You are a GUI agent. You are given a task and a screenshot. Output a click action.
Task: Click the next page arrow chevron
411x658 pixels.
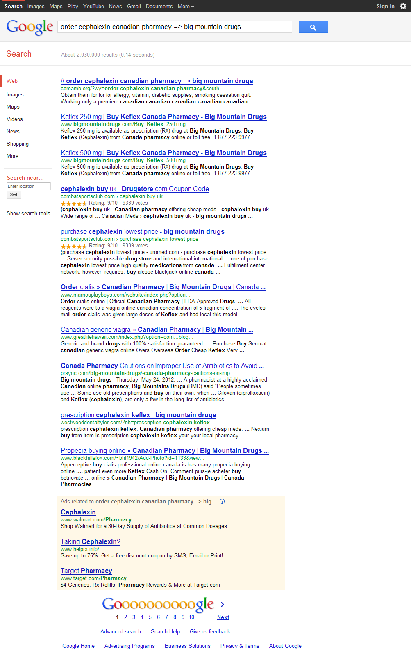pyautogui.click(x=223, y=604)
